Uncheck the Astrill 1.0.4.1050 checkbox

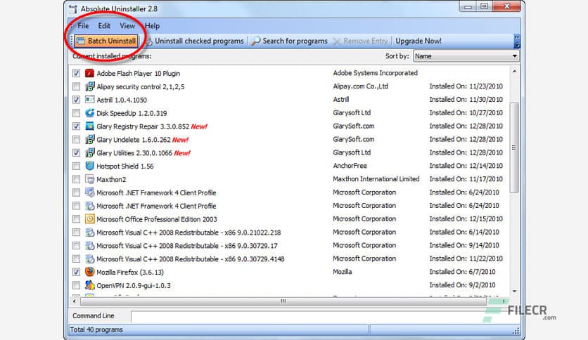click(76, 100)
